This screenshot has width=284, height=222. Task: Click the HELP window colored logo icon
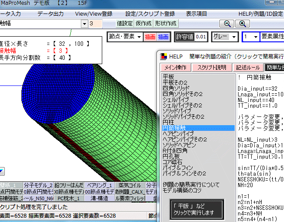(163, 56)
